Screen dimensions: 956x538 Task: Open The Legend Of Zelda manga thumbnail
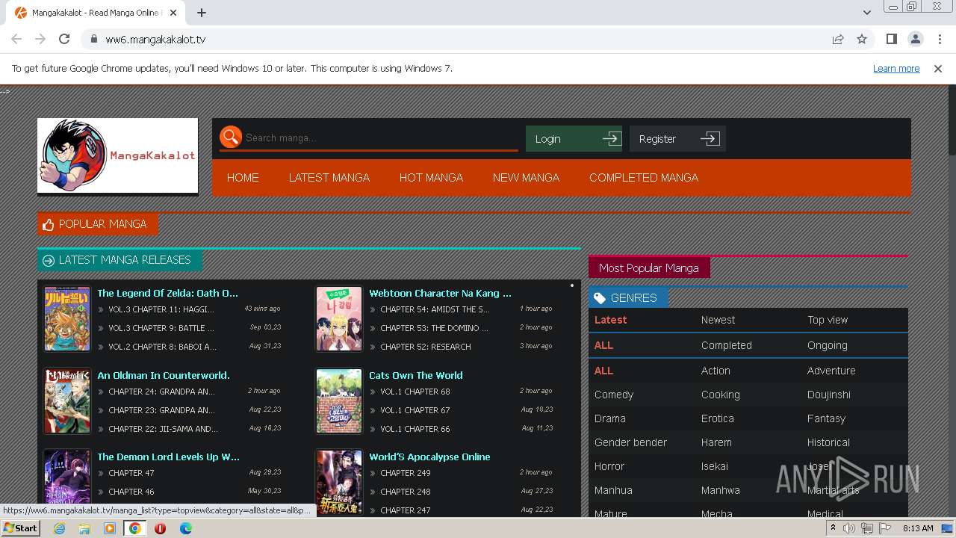pyautogui.click(x=67, y=319)
